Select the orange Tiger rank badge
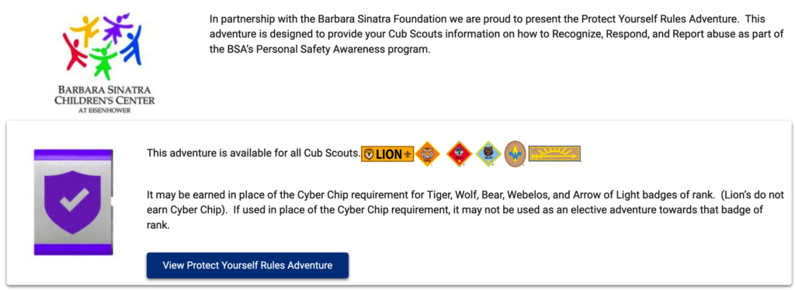Image resolution: width=795 pixels, height=290 pixels. click(428, 154)
